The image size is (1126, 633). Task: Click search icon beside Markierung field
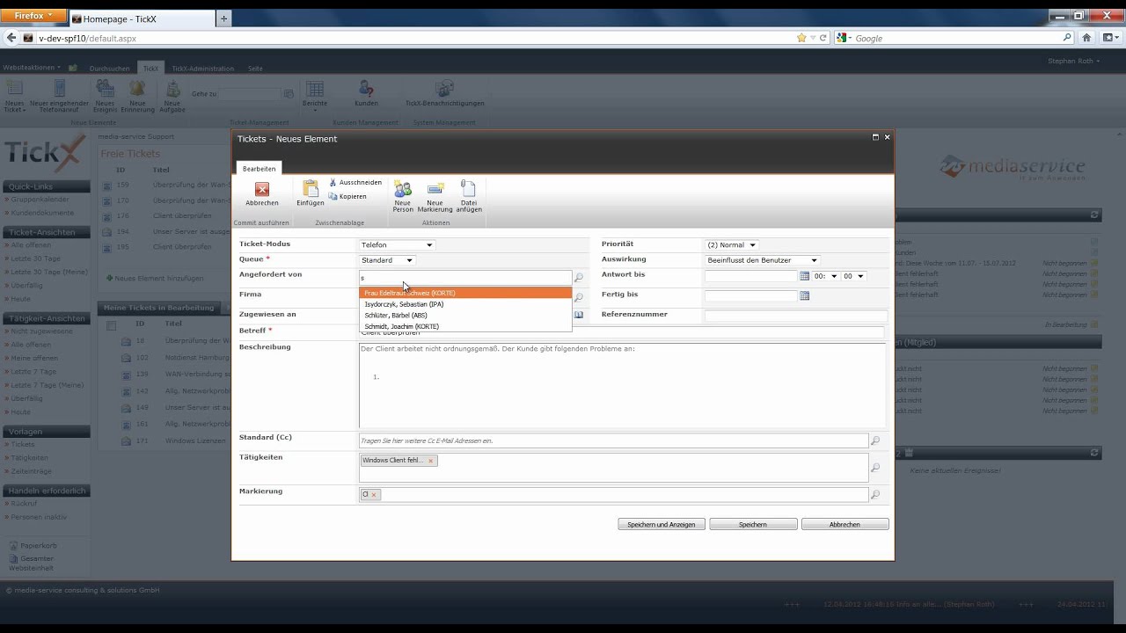click(875, 496)
